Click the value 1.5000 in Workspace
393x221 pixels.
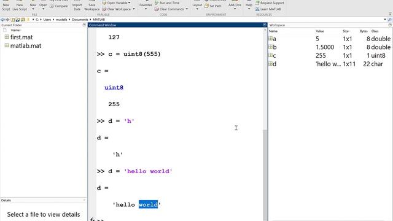tap(325, 47)
